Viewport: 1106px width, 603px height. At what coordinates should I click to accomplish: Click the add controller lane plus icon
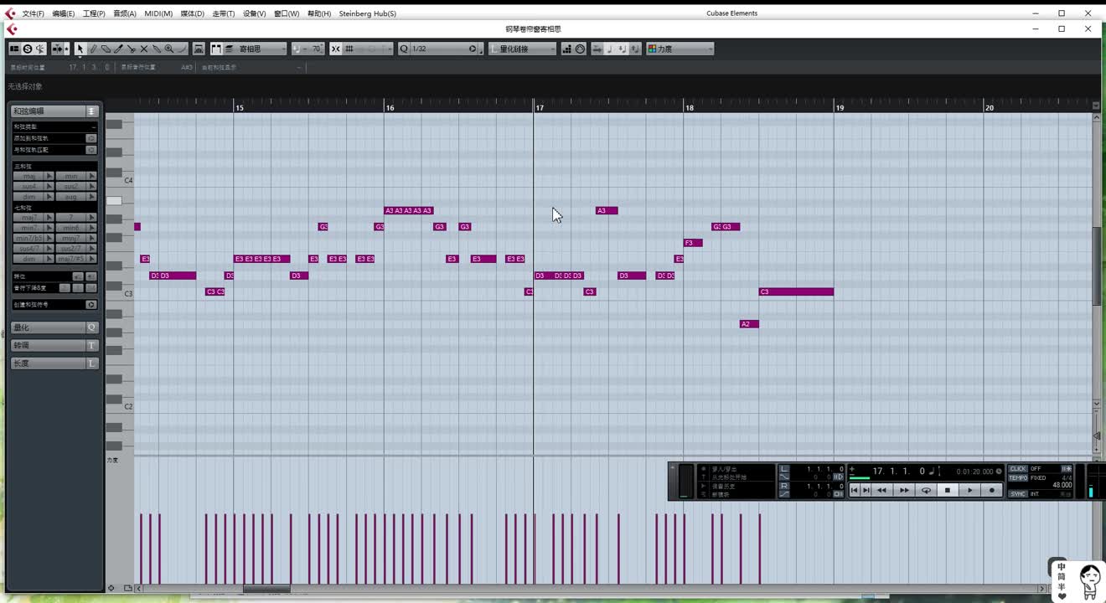point(111,588)
